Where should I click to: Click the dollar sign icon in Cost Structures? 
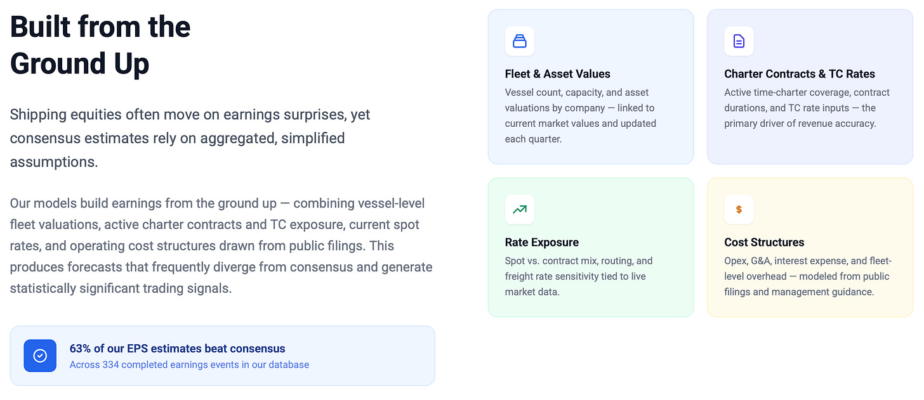coord(739,209)
